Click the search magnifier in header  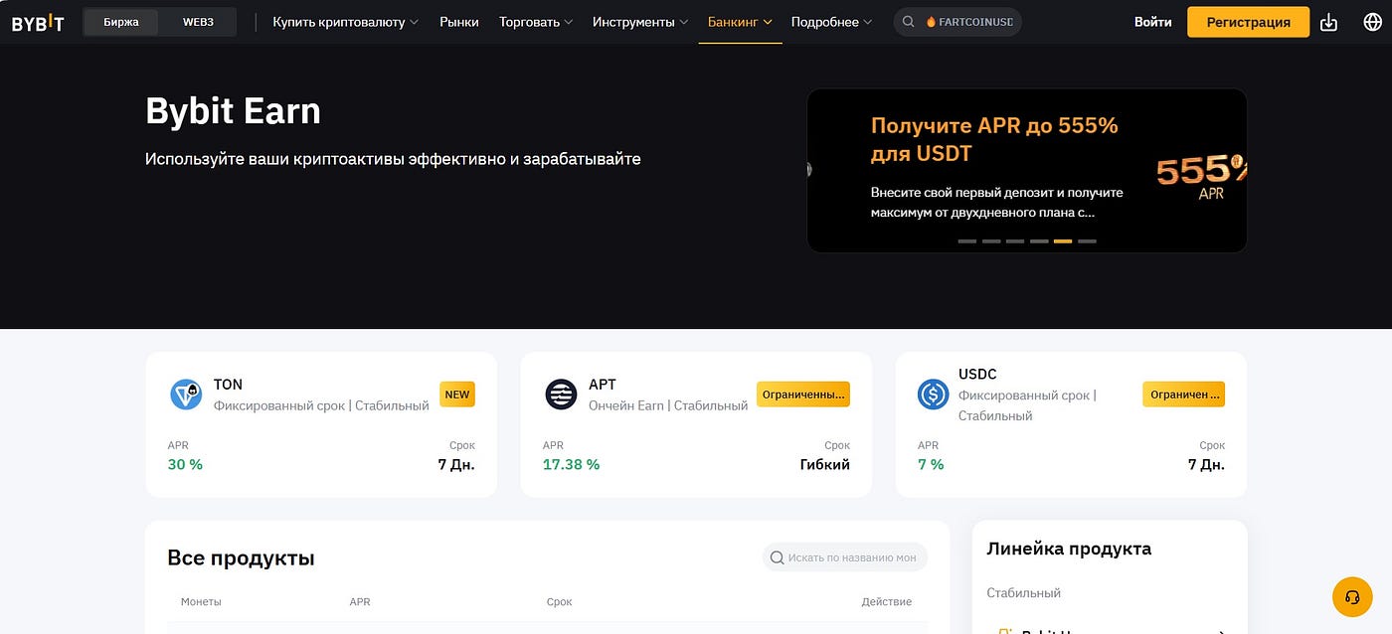[909, 22]
